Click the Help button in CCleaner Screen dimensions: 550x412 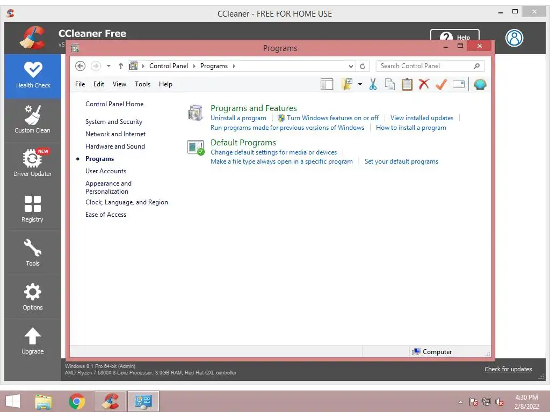tap(454, 35)
